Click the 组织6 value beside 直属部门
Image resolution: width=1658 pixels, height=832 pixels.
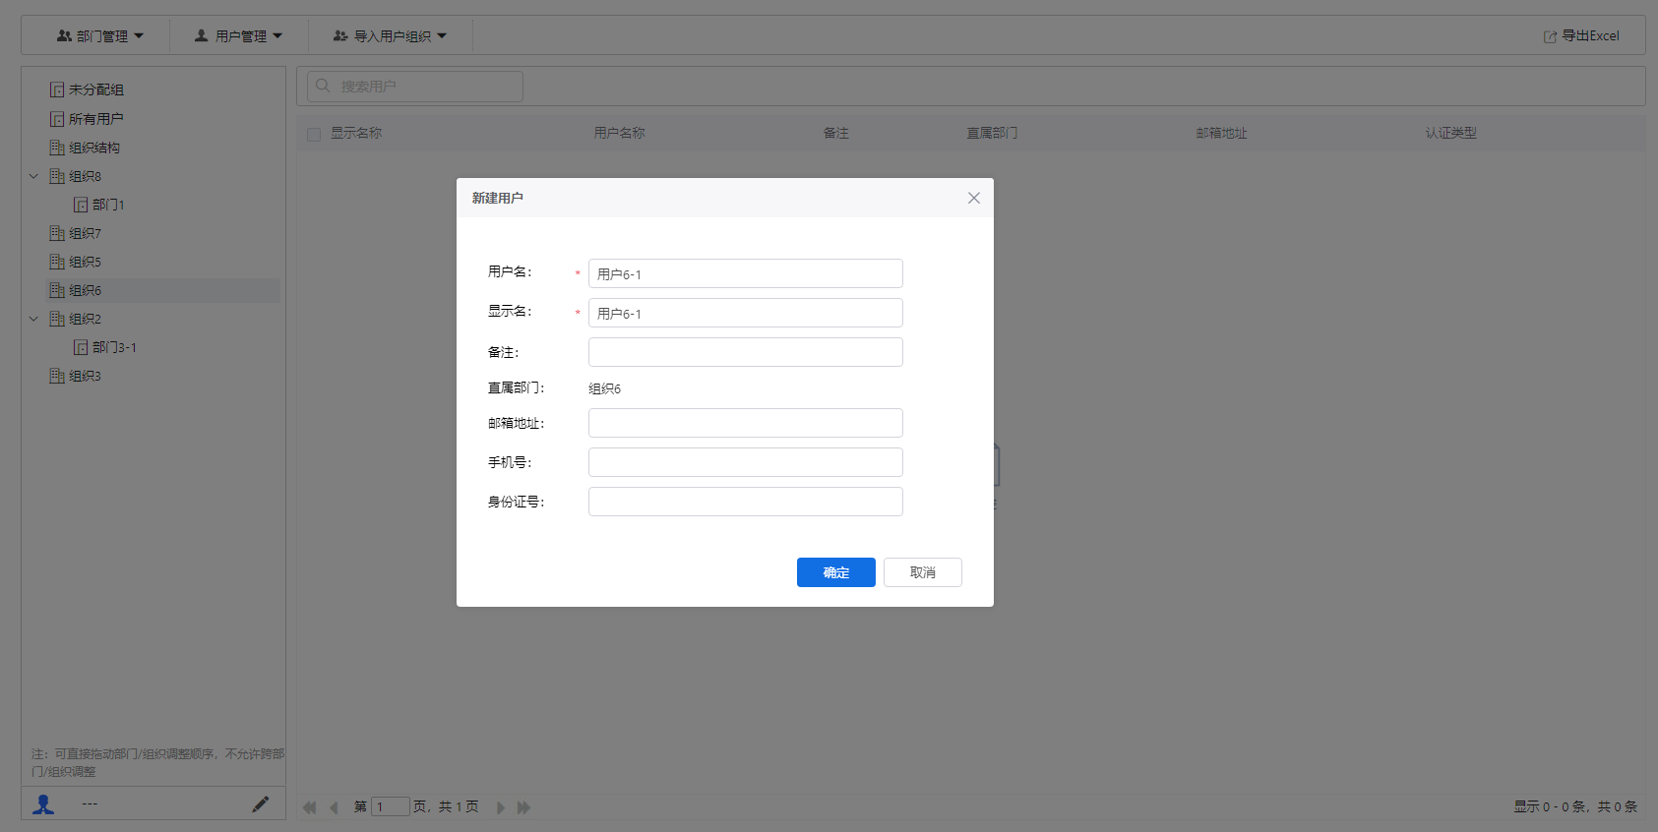point(604,388)
